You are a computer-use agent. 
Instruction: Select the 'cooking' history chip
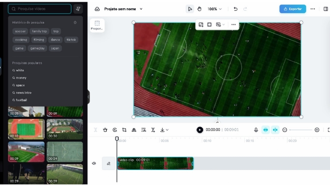coord(21,40)
